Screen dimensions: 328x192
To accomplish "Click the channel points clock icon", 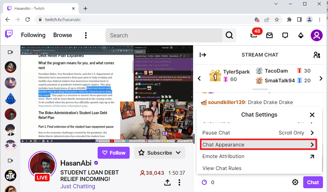I will click(x=204, y=182).
